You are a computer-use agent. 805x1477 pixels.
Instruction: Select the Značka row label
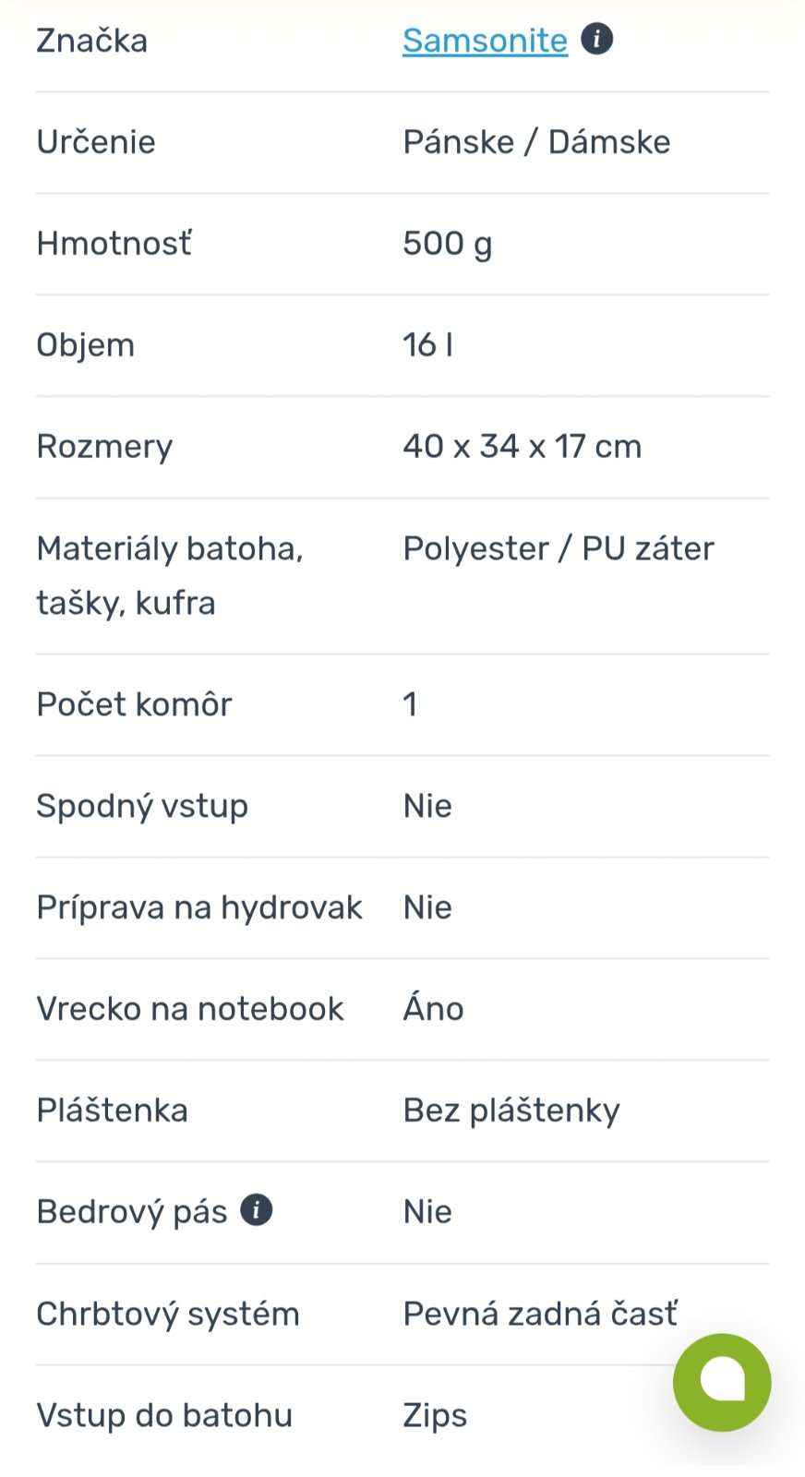pyautogui.click(x=91, y=41)
